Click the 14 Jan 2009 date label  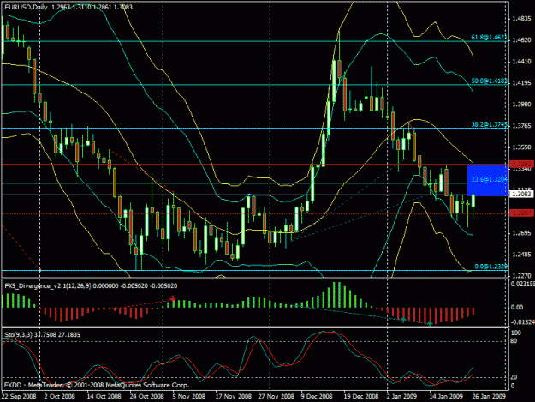[446, 396]
